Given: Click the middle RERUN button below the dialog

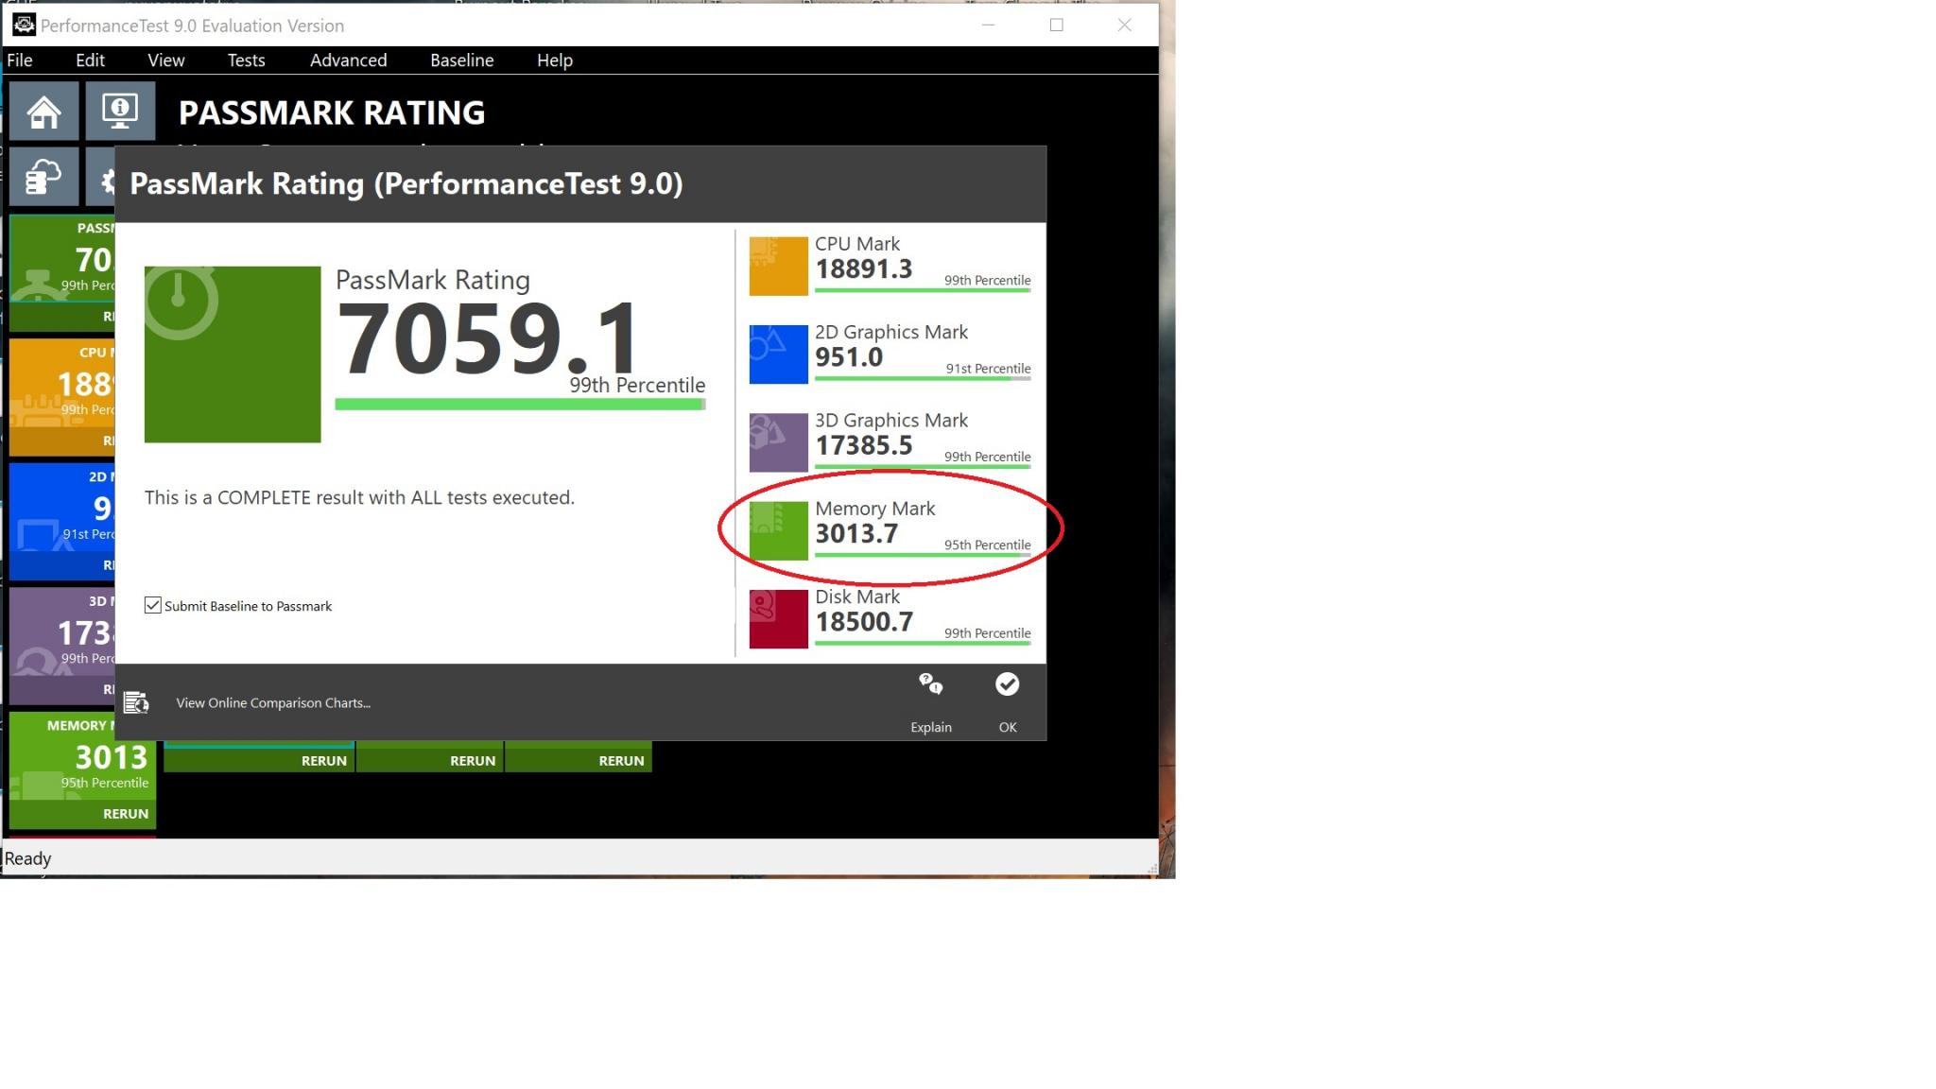Looking at the screenshot, I should click(x=473, y=761).
